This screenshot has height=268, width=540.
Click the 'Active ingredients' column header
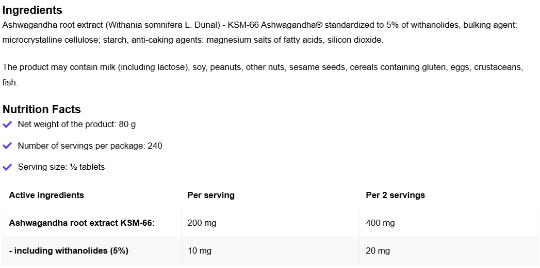point(46,195)
